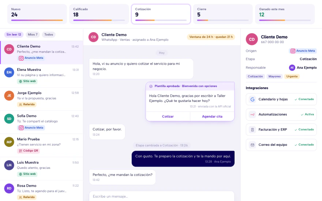The width and height of the screenshot is (322, 201).
Task: Click the 'Con gusto' sent message bubble
Action: tap(183, 159)
